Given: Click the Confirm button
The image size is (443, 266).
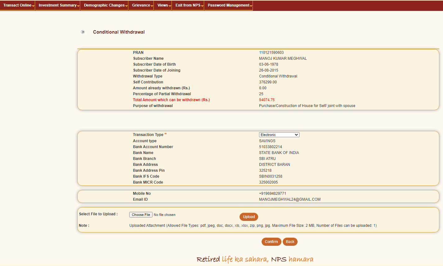Looking at the screenshot, I should (x=271, y=241).
